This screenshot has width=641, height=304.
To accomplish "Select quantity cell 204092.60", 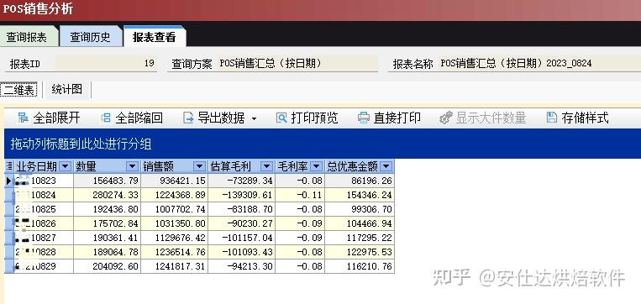I will point(107,266).
